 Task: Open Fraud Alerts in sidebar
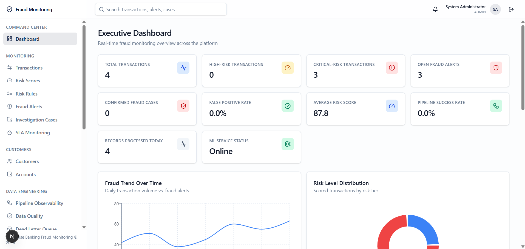coord(40,107)
